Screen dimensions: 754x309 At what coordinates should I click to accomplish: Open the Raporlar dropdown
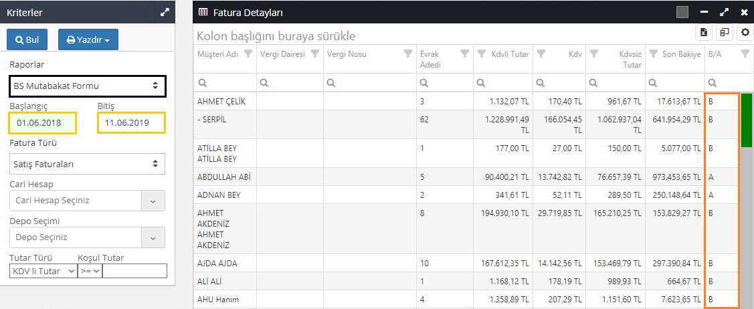tap(87, 86)
